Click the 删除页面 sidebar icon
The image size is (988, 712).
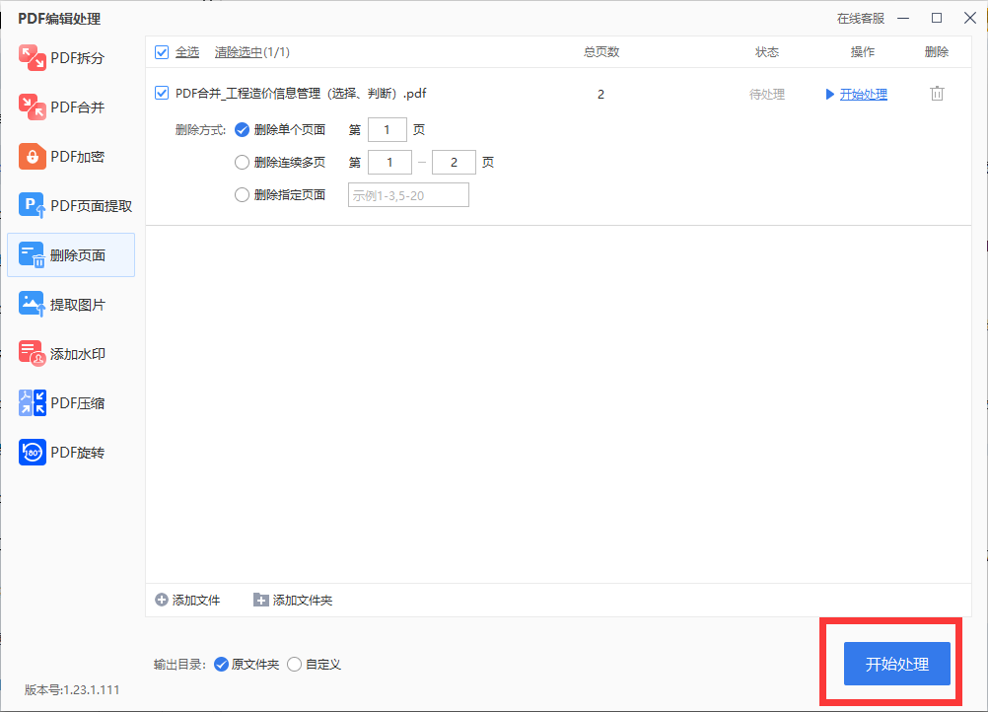coord(33,254)
